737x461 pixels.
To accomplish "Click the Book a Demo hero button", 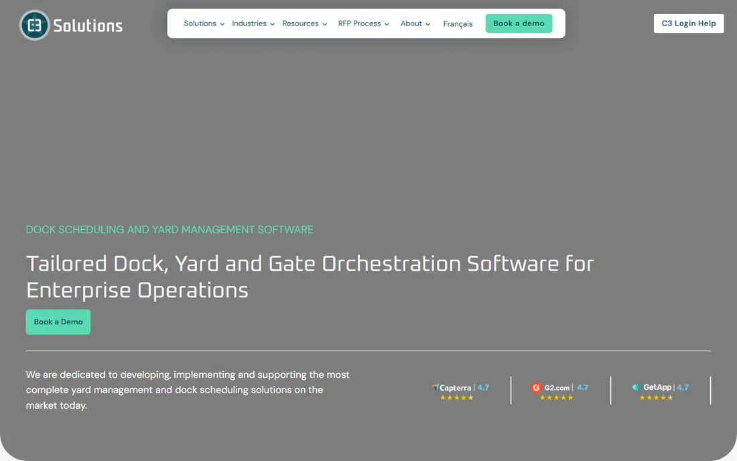I will 58,322.
